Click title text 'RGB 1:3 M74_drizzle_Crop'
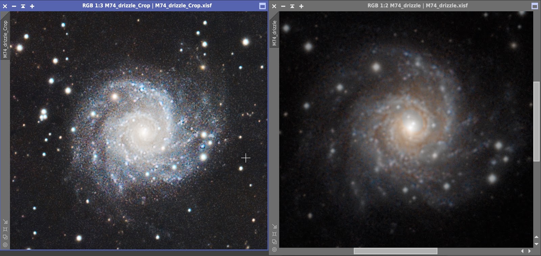 [116, 5]
